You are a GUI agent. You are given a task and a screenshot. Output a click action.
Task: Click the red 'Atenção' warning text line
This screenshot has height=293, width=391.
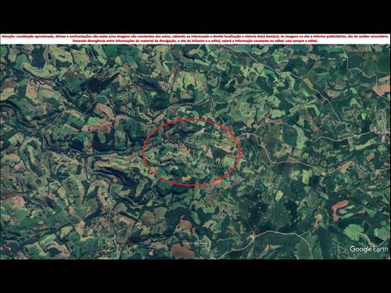tap(195, 37)
